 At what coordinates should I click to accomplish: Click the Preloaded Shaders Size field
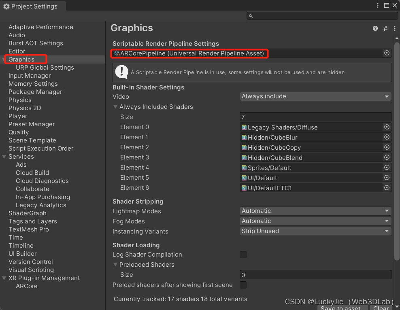pyautogui.click(x=315, y=275)
